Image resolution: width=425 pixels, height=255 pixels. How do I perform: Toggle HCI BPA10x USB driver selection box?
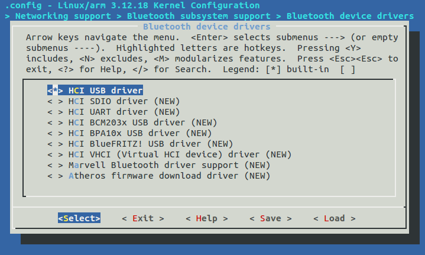tap(56, 133)
